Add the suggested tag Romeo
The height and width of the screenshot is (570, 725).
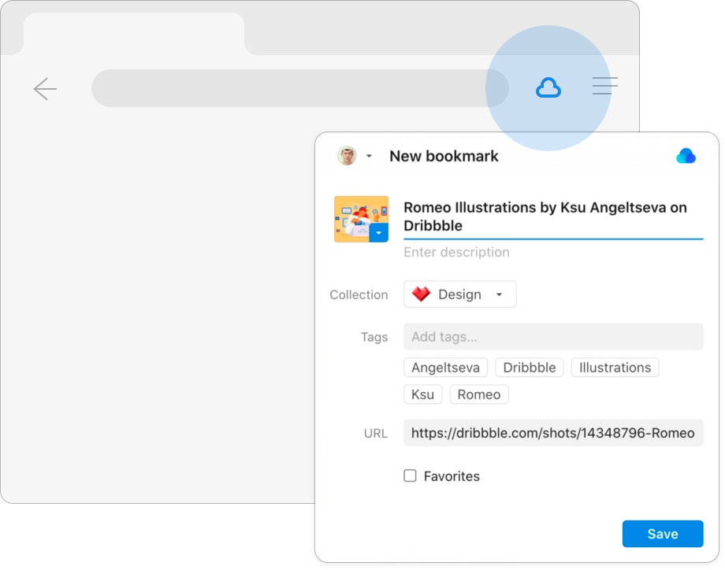(x=479, y=394)
